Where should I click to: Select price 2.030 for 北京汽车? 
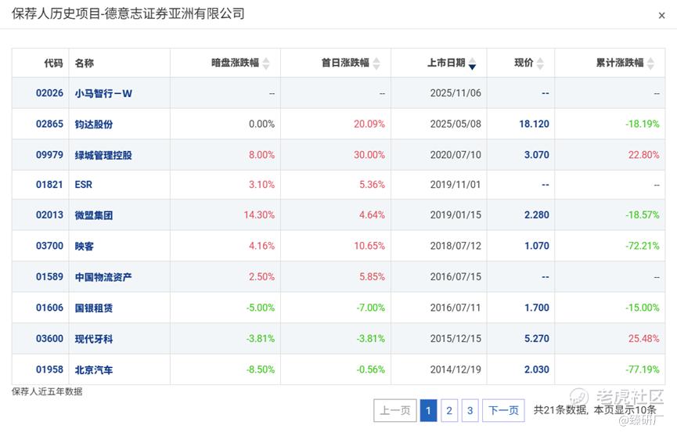537,370
